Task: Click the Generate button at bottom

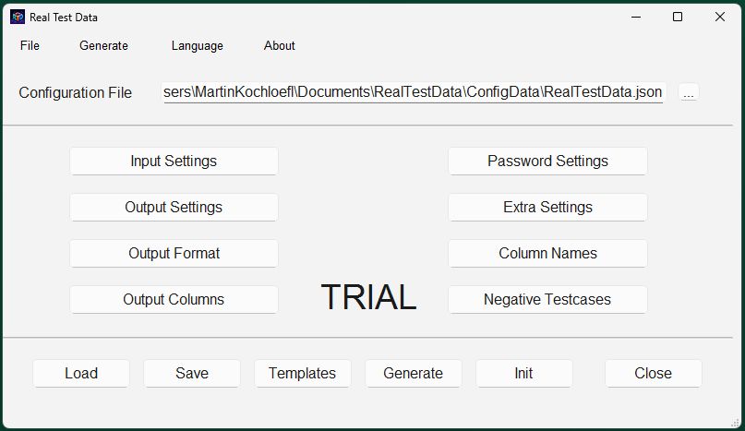Action: pyautogui.click(x=414, y=373)
